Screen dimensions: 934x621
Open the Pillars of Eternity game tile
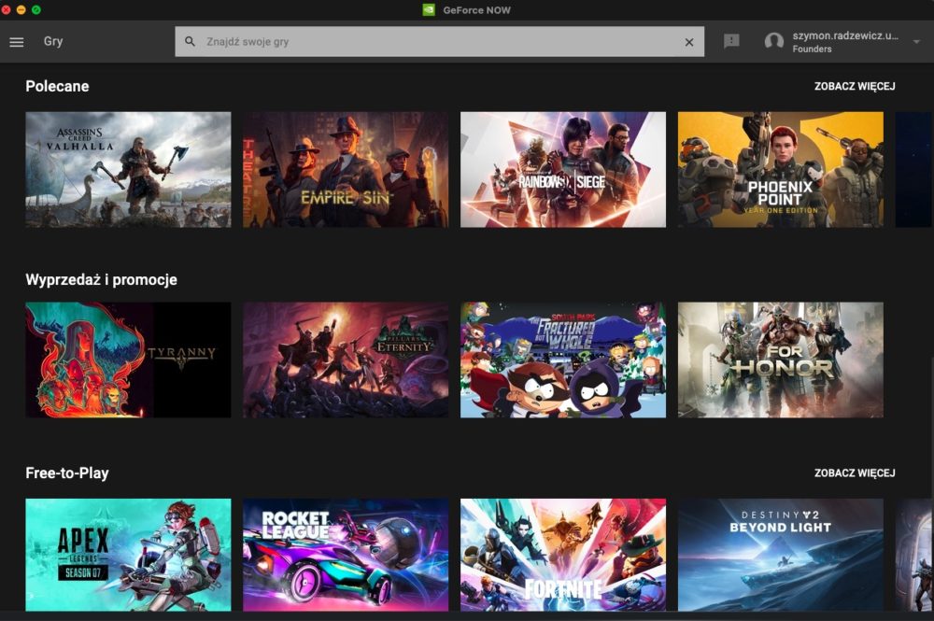pyautogui.click(x=346, y=360)
